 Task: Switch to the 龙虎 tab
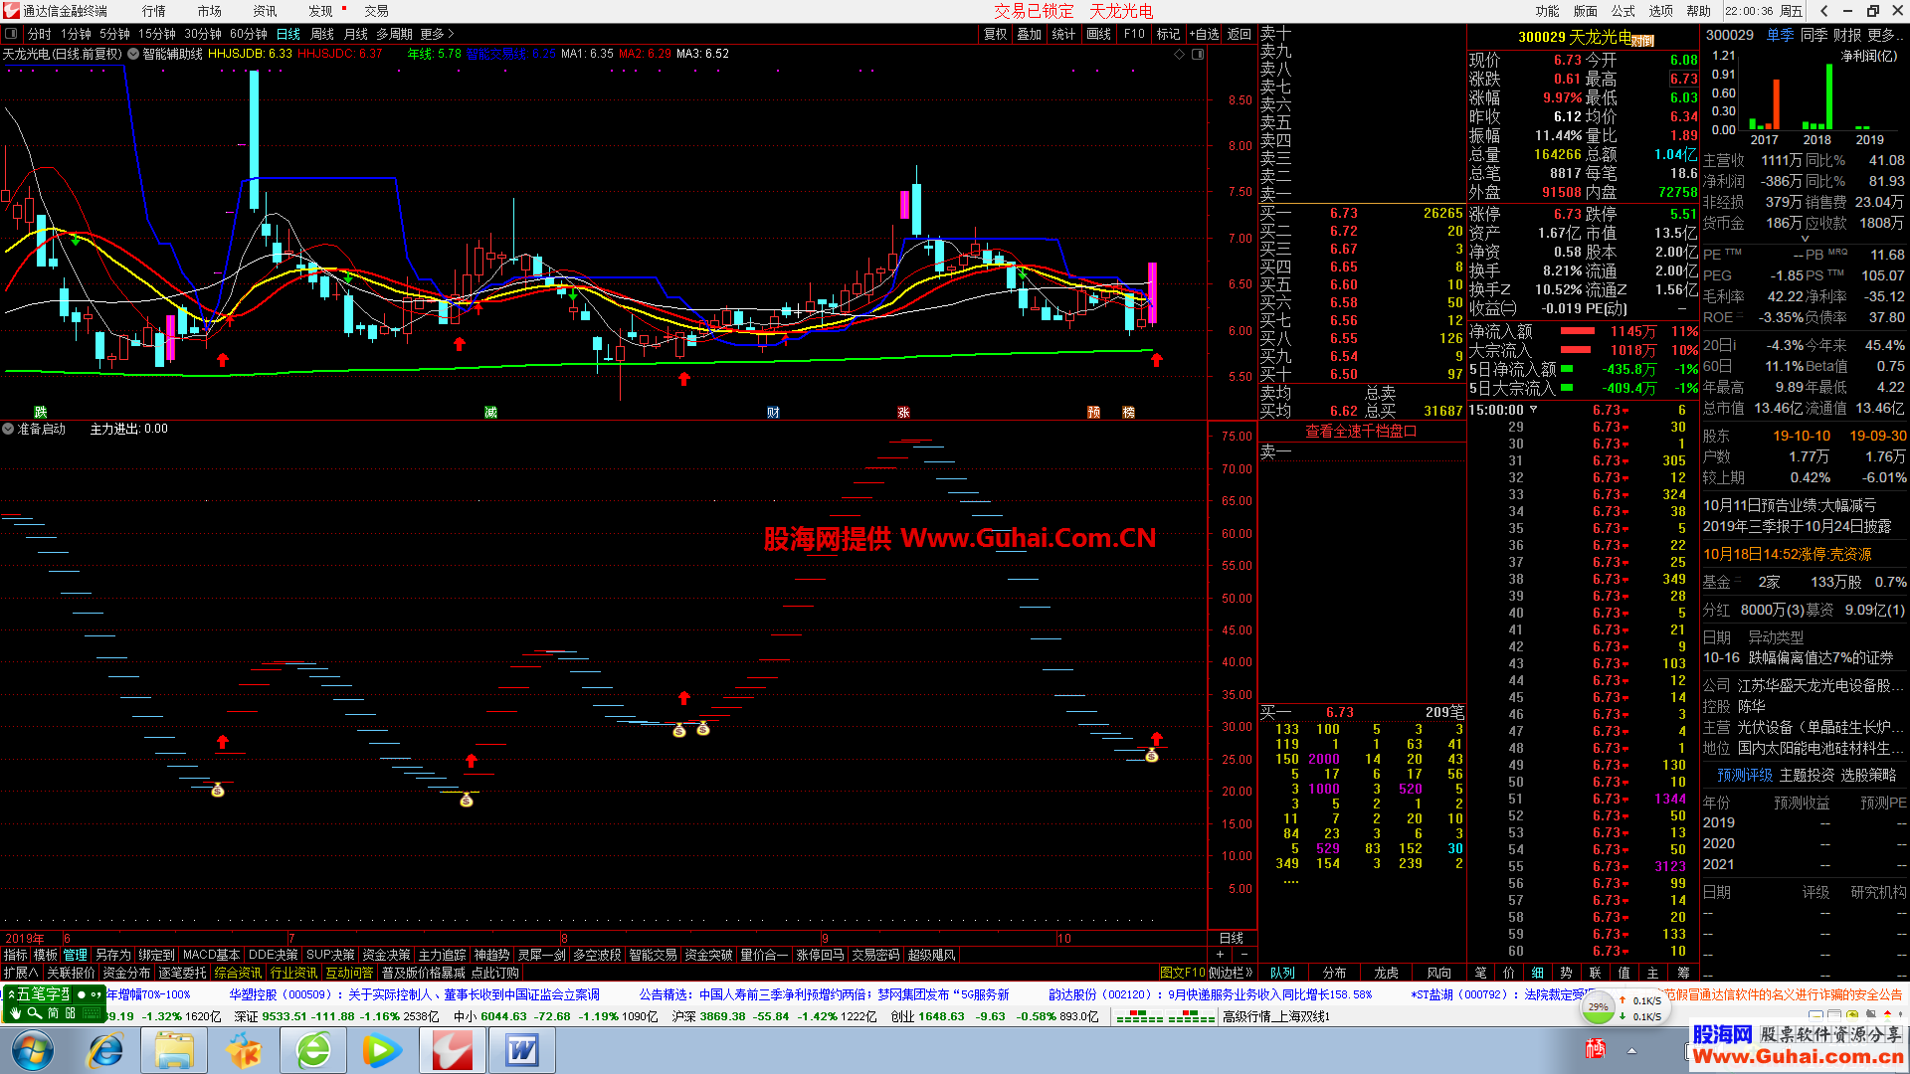pos(1386,973)
